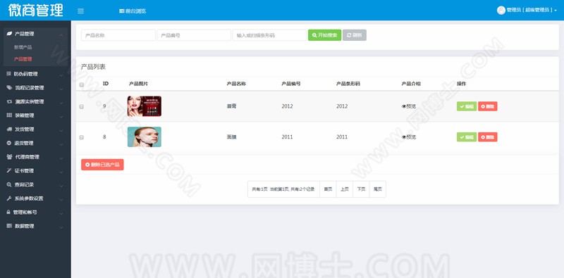Image resolution: width=564 pixels, height=278 pixels.
Task: Expand the 装箱管理 chevron
Action: (61, 116)
